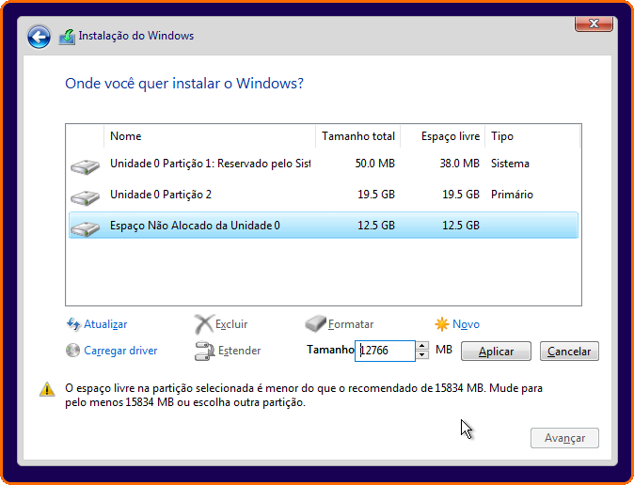Click the Avançar button
This screenshot has width=634, height=485.
tap(564, 438)
